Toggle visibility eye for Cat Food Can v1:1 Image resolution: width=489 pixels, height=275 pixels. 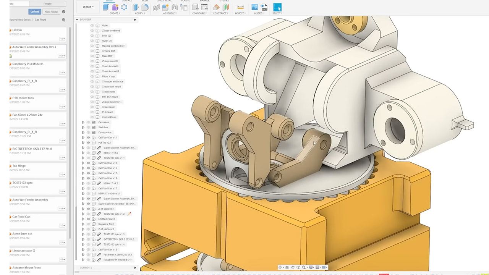pos(88,137)
